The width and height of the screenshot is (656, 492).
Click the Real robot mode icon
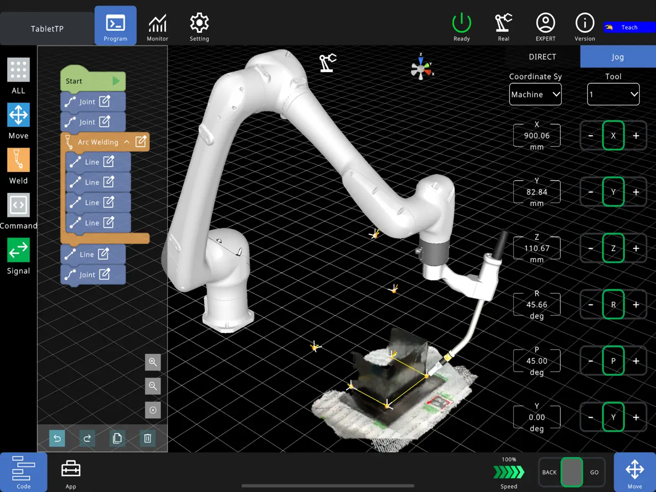tap(503, 27)
